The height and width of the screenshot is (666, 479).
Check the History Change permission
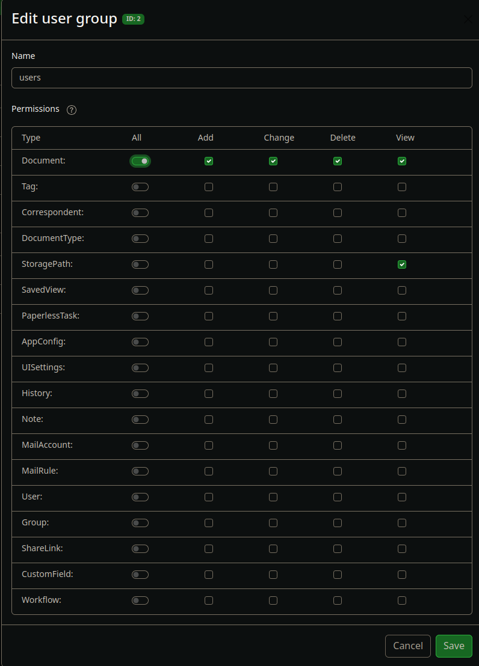pos(273,394)
